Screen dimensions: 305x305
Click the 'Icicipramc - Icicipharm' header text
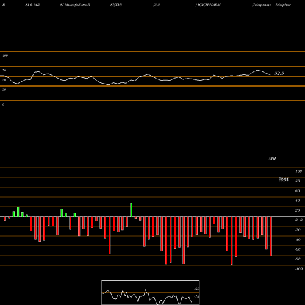pos(271,5)
